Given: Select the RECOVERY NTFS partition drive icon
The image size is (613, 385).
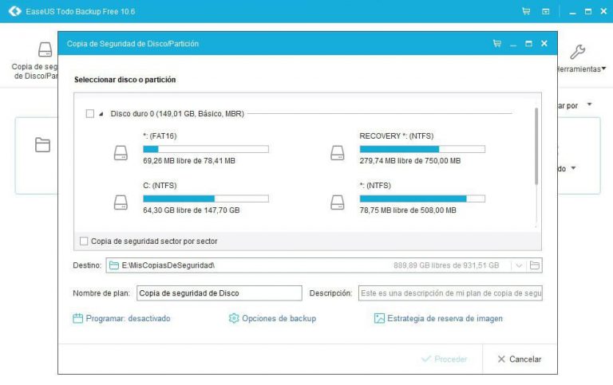Looking at the screenshot, I should (x=338, y=153).
